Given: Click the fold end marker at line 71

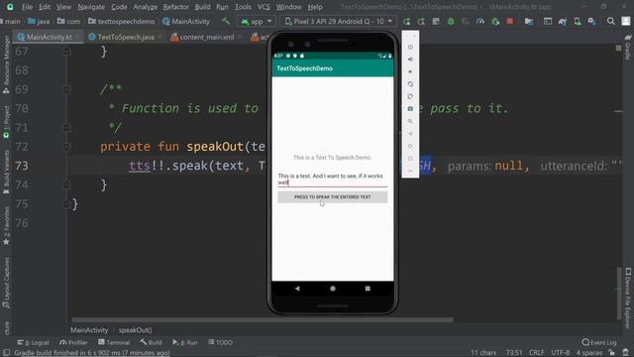Looking at the screenshot, I should 66,128.
